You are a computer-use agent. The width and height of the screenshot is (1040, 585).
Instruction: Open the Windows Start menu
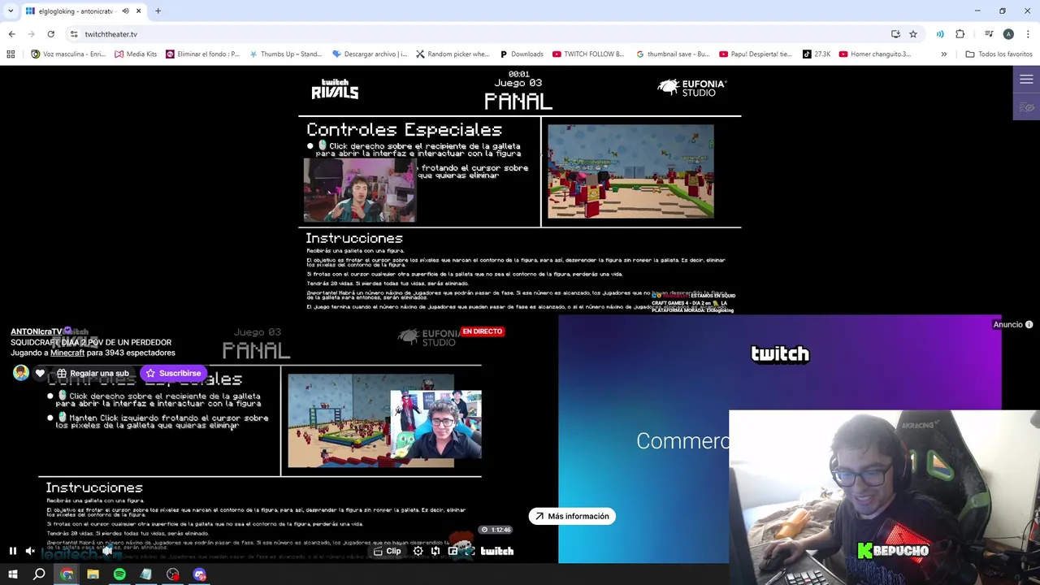(13, 574)
